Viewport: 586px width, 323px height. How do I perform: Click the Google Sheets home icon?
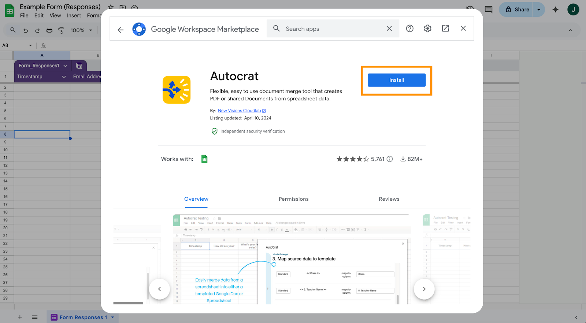[x=10, y=11]
